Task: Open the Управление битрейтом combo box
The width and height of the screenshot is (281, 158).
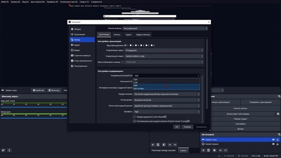Action: 166,76
